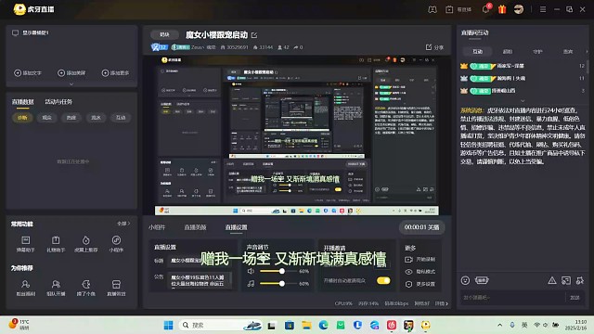Click the pop-out window icon in chat panel
The height and width of the screenshot is (334, 594).
(566, 280)
